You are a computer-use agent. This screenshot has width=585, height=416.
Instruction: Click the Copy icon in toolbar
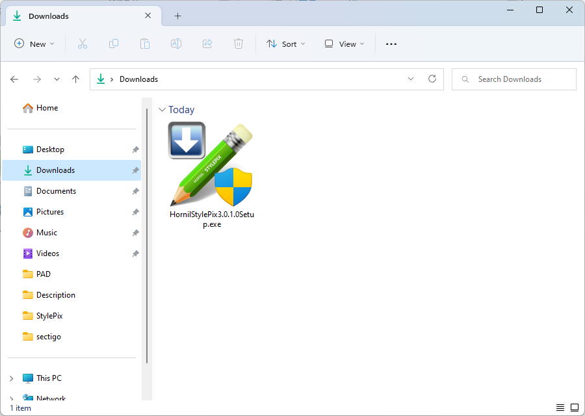(114, 44)
